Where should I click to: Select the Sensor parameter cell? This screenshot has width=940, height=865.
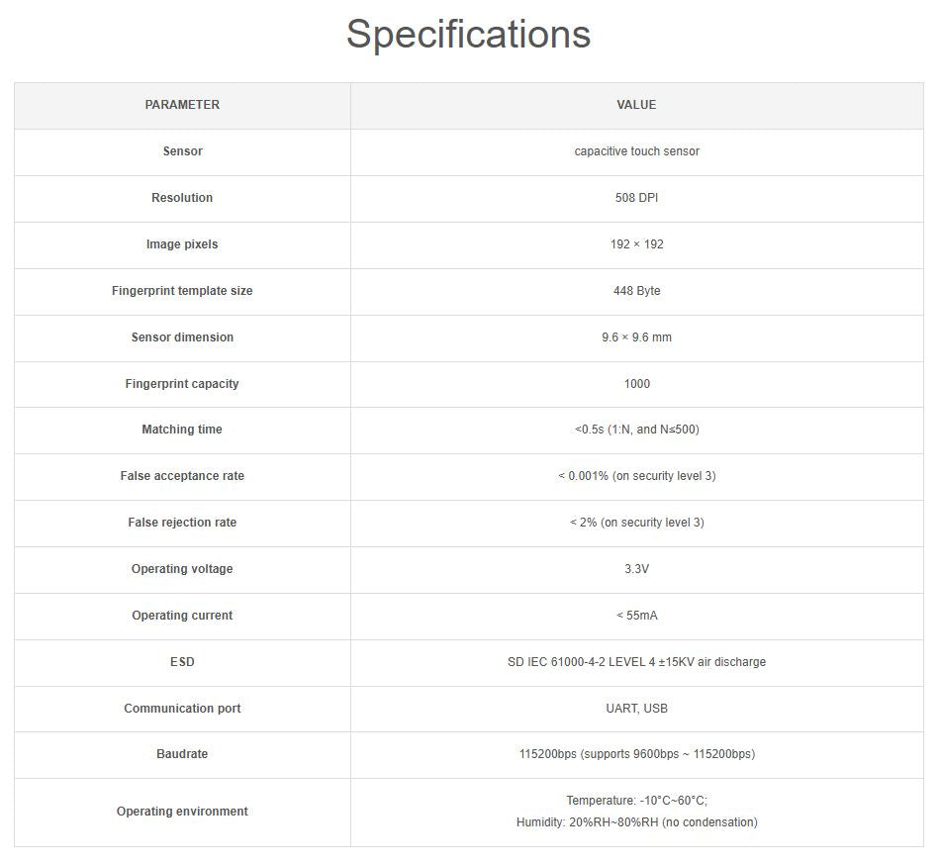click(182, 151)
